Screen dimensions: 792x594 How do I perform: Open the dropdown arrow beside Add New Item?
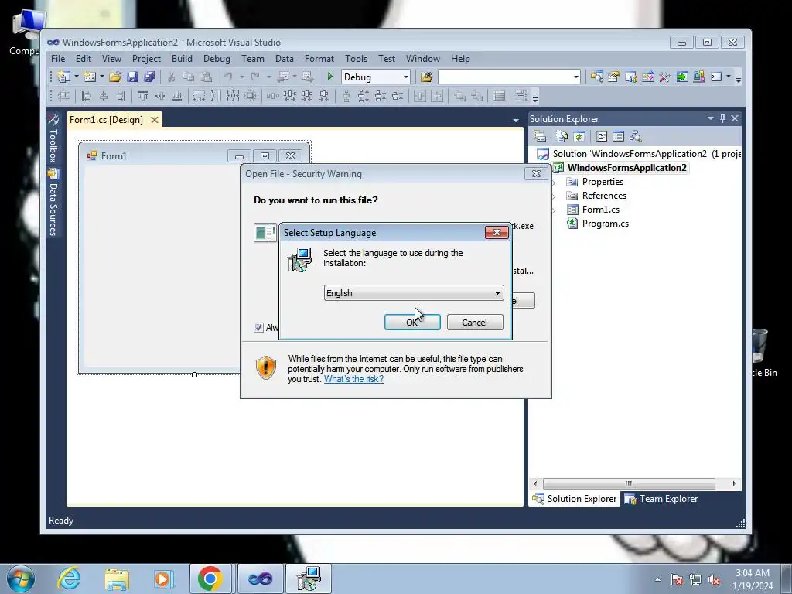click(x=101, y=77)
